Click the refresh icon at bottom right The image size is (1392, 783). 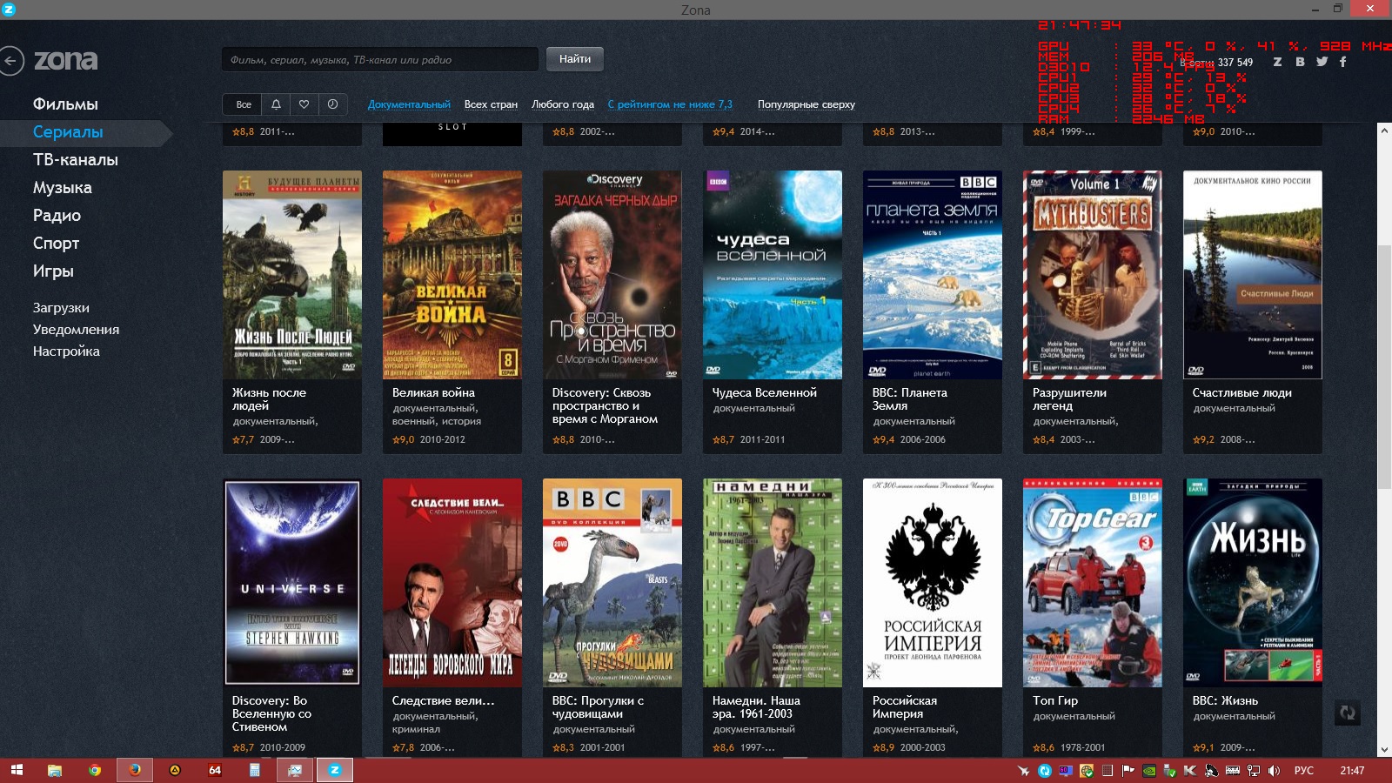coord(1347,713)
